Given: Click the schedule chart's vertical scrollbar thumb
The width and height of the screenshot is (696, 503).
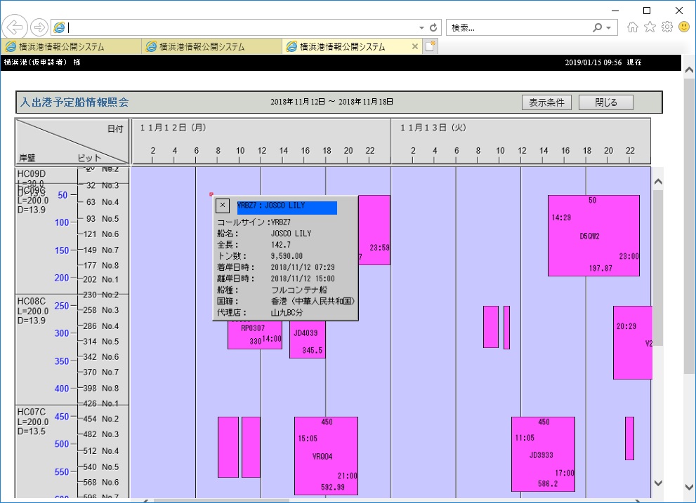Looking at the screenshot, I should click(658, 268).
